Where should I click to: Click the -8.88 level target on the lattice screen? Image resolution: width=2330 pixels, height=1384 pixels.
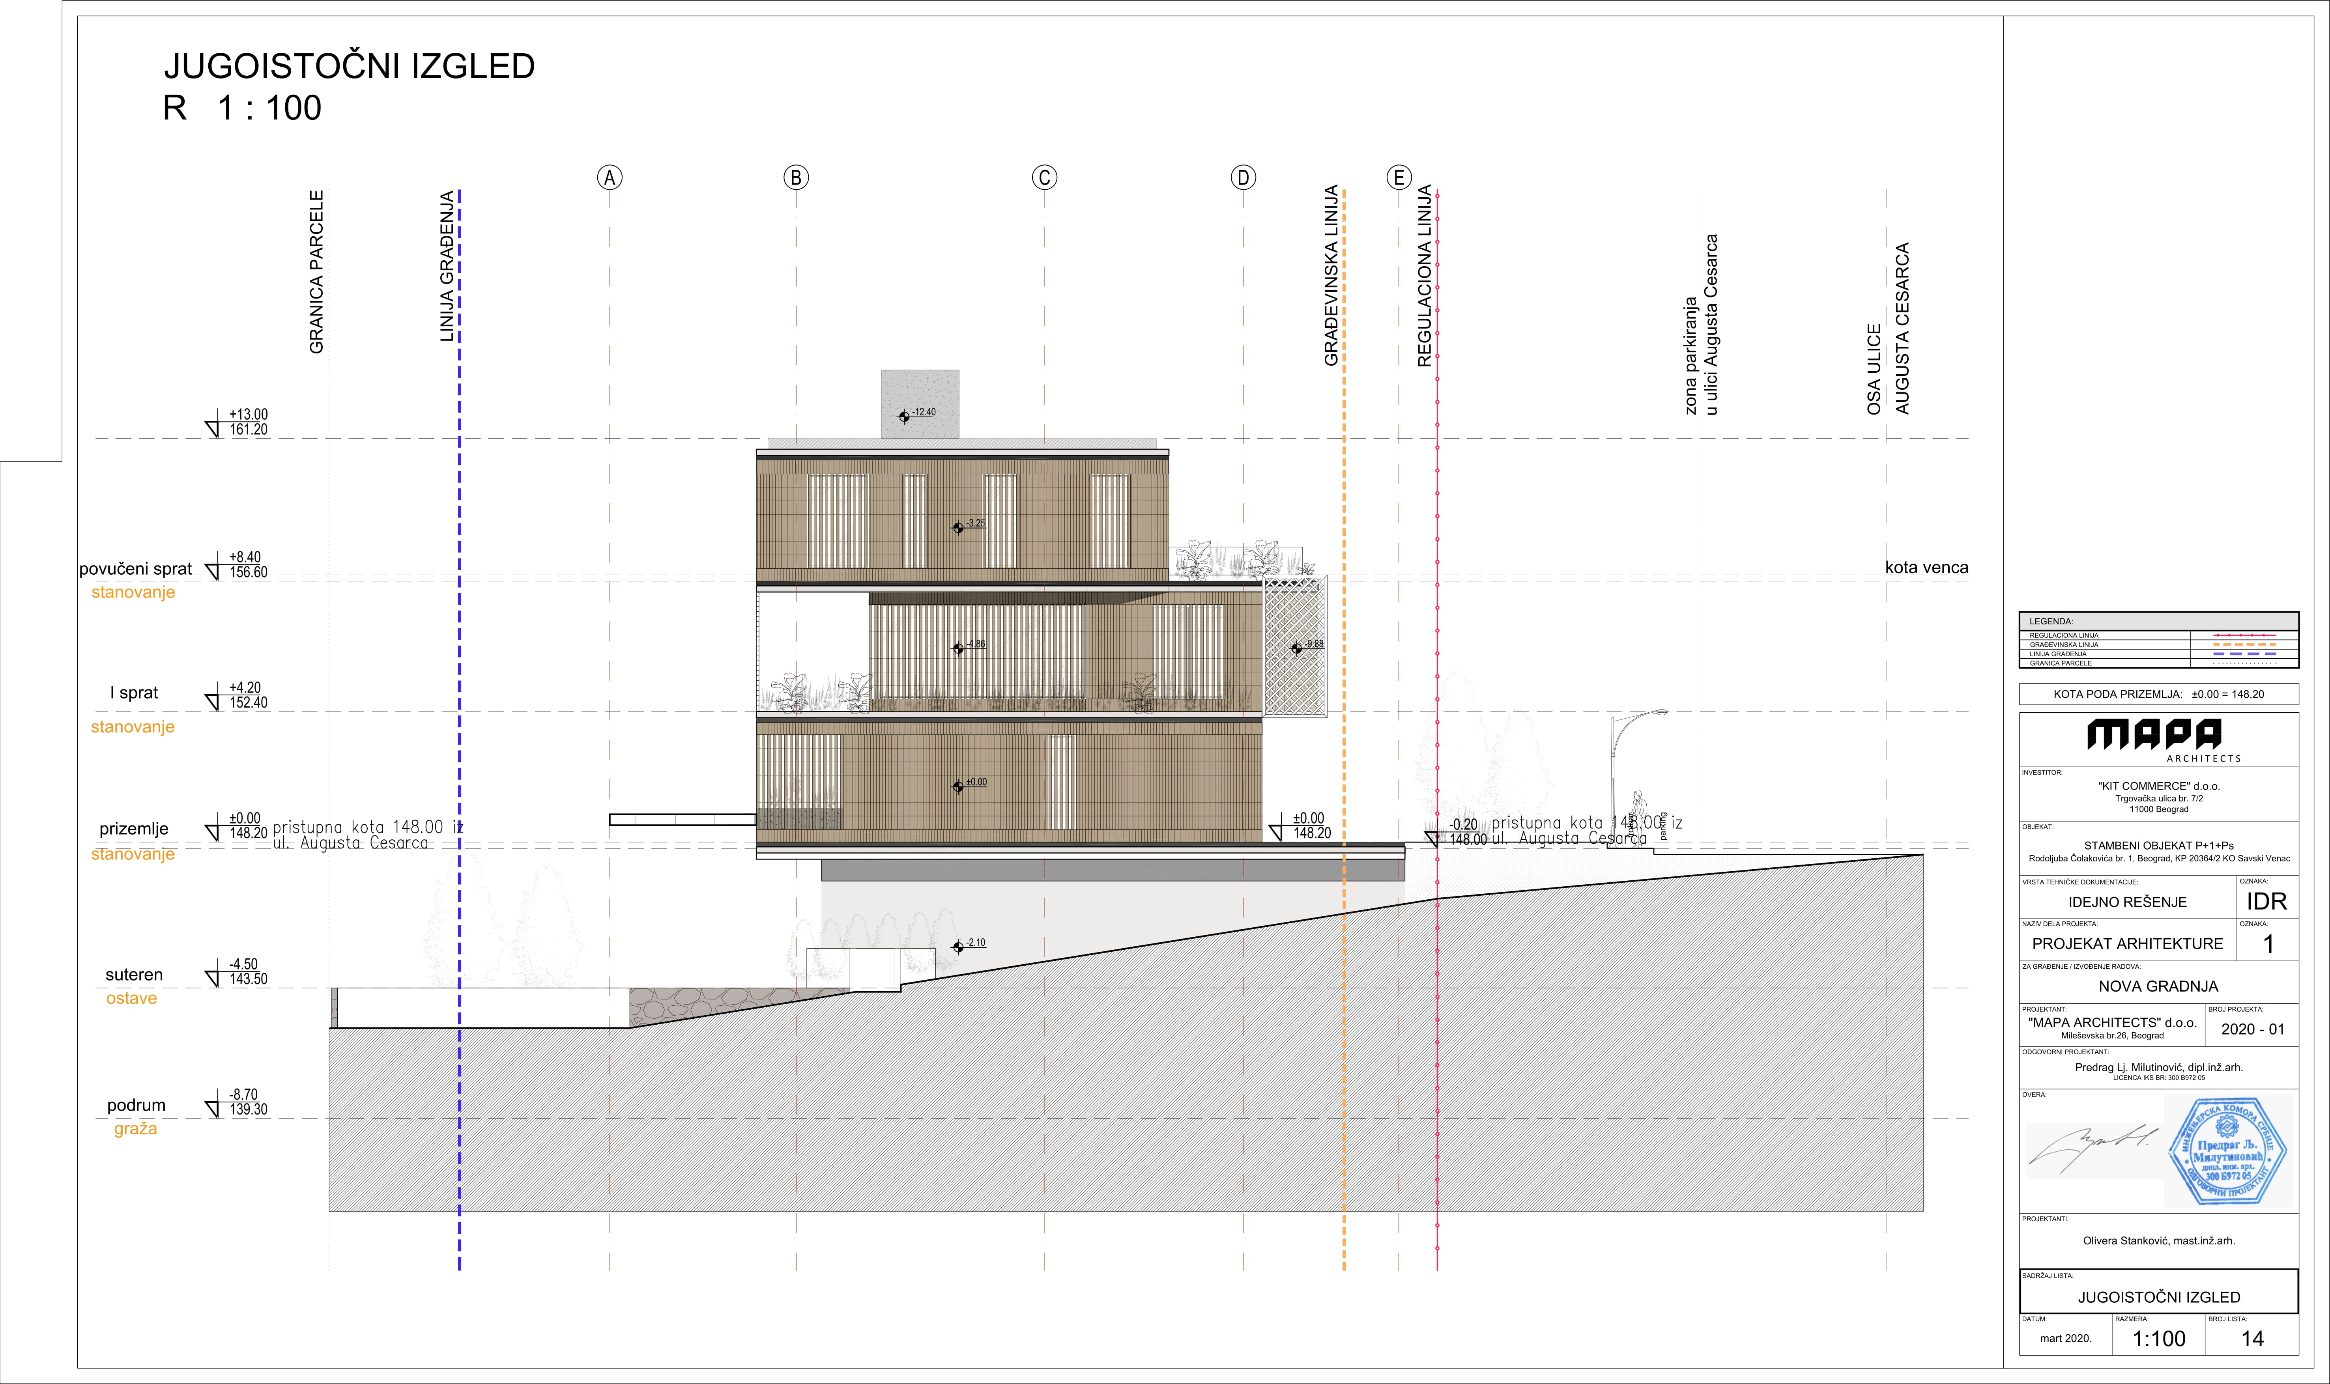[x=1296, y=648]
